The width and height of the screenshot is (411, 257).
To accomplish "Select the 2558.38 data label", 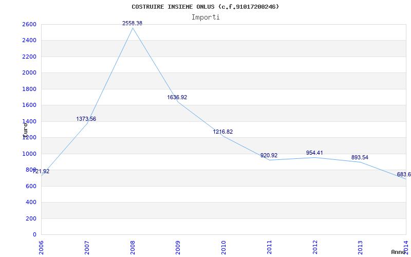I will tap(133, 23).
